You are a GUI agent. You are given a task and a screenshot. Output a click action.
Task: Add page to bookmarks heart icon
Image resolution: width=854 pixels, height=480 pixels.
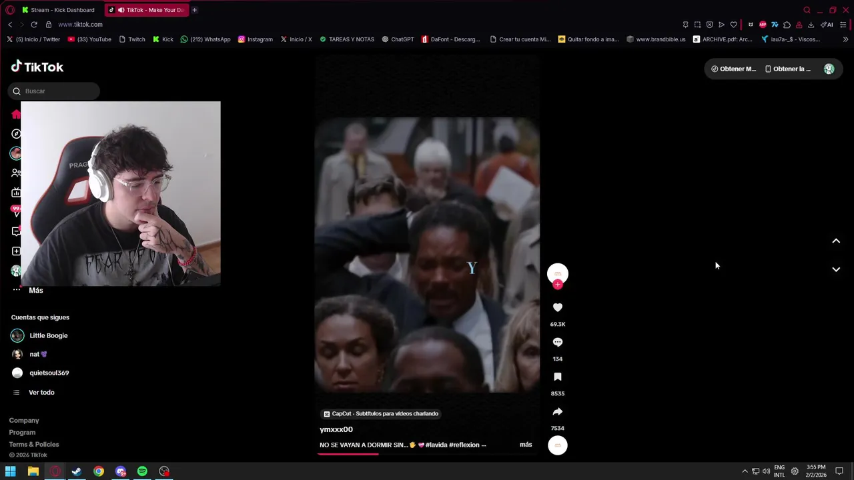pos(733,25)
